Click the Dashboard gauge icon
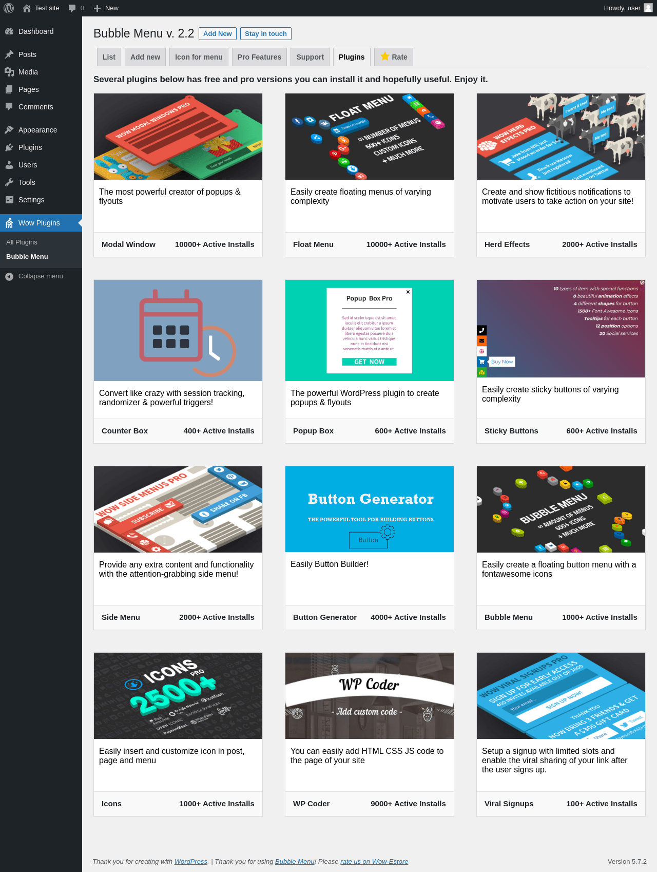 tap(9, 31)
